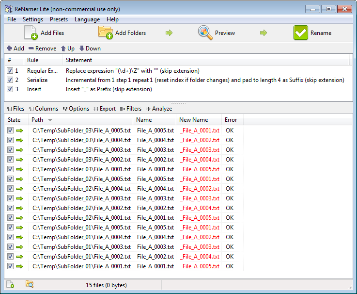The width and height of the screenshot is (357, 294).
Task: Uncheck SubFolder_03\File_A_0003.txt file
Action: [10, 150]
